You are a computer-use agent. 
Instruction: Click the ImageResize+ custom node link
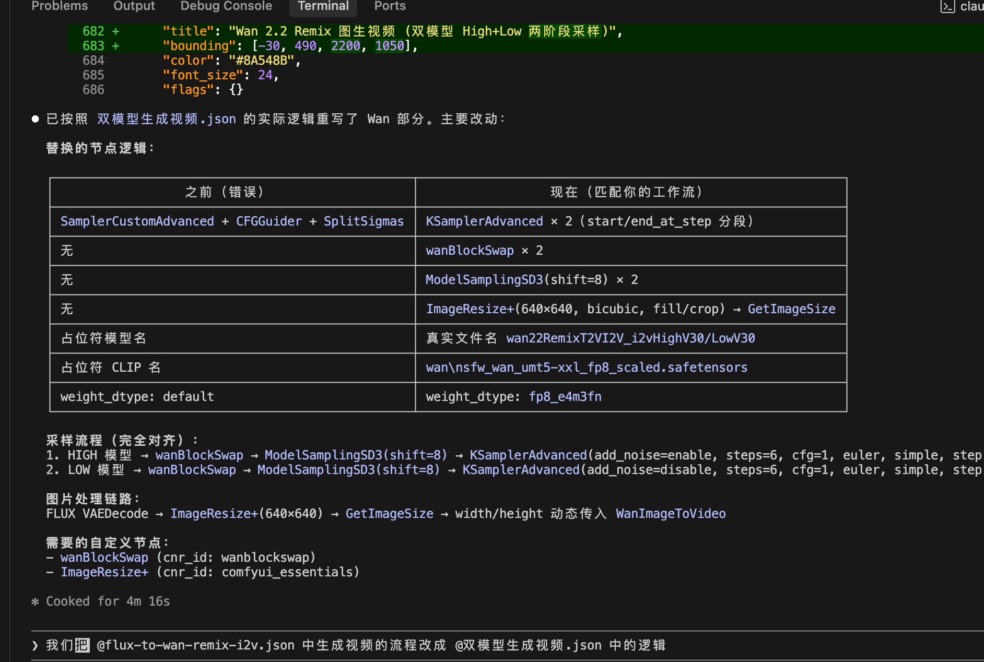tap(104, 572)
